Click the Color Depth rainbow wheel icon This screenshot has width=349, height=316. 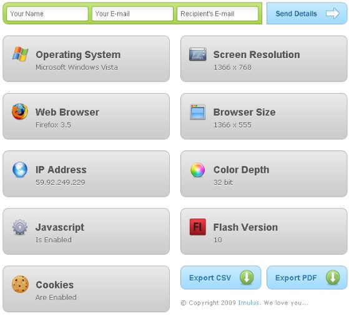pos(198,170)
